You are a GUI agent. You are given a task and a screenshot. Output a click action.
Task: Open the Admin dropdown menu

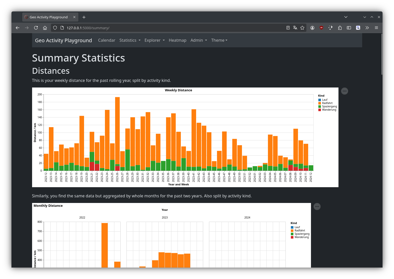pyautogui.click(x=199, y=40)
